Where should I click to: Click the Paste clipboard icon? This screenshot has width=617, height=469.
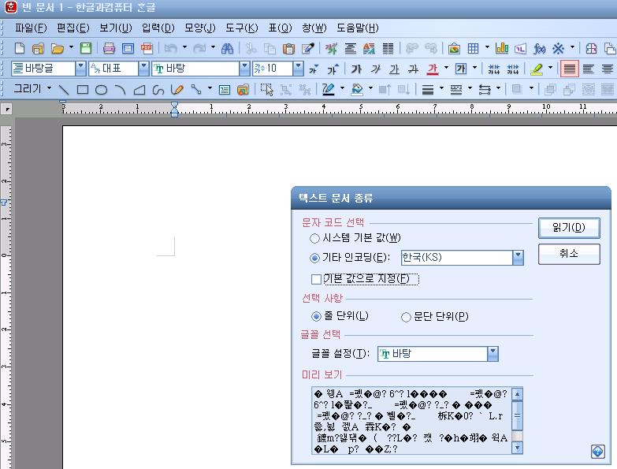288,48
